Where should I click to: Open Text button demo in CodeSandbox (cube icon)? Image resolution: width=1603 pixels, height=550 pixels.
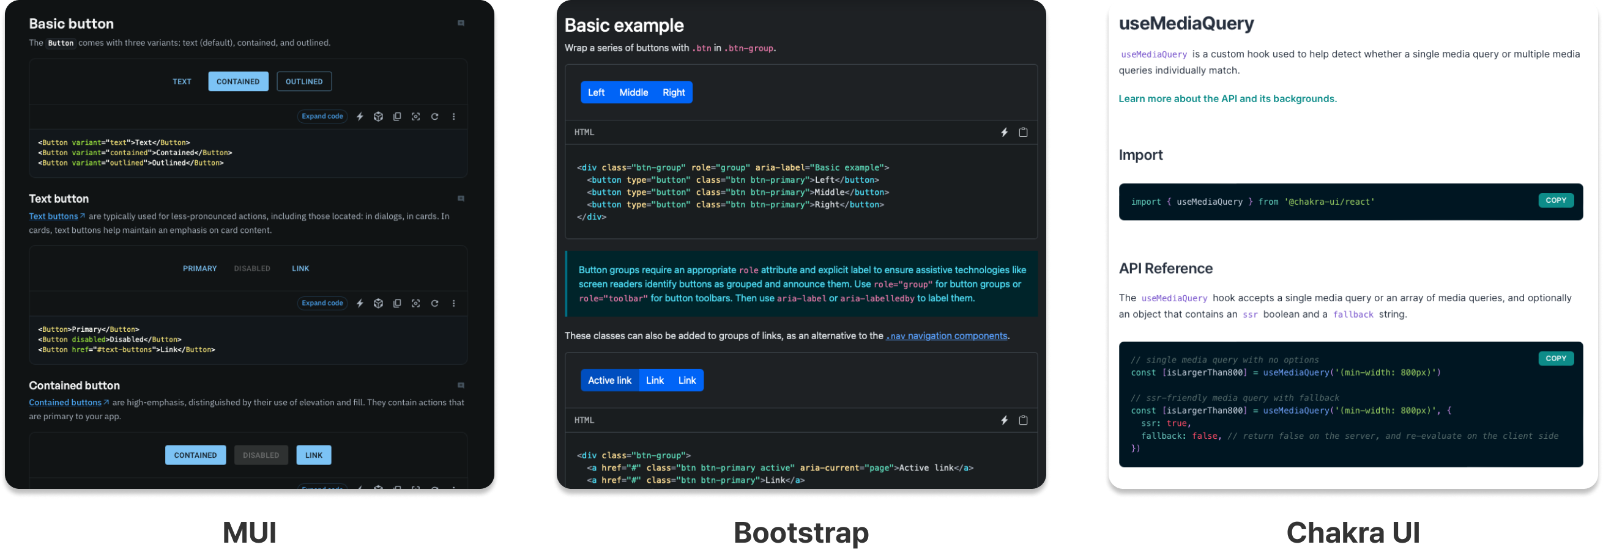(x=378, y=303)
